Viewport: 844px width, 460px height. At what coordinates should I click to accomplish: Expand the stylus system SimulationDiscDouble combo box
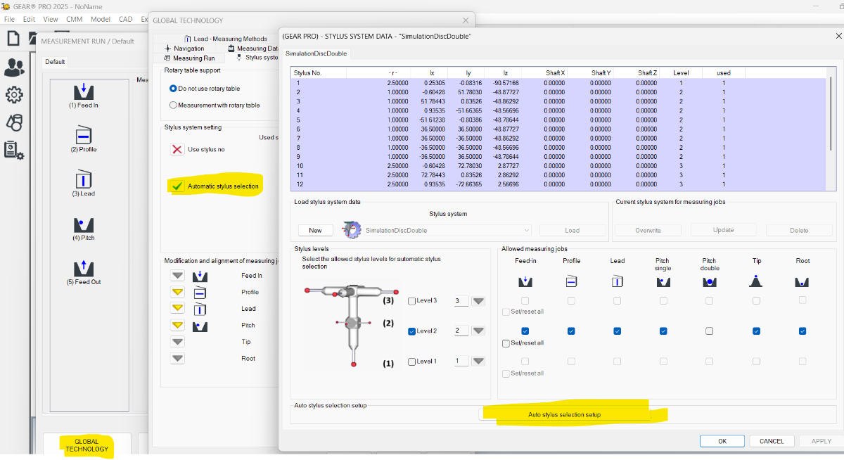click(527, 231)
